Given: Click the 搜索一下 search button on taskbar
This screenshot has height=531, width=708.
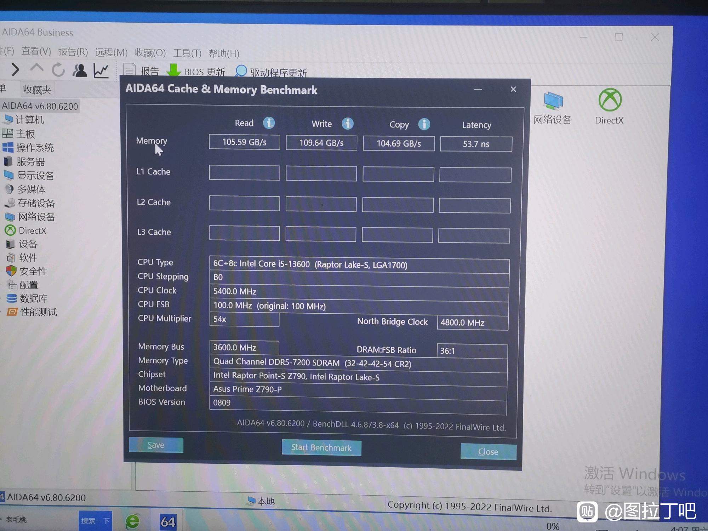Looking at the screenshot, I should [x=95, y=521].
